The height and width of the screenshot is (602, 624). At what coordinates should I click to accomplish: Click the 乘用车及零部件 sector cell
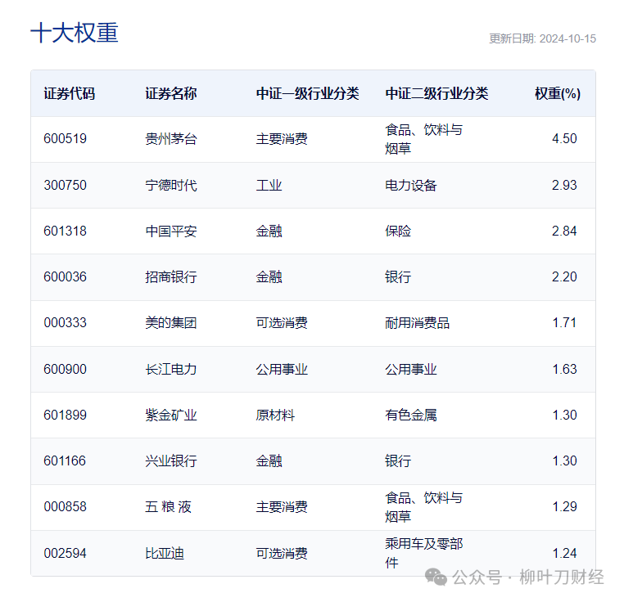click(424, 553)
